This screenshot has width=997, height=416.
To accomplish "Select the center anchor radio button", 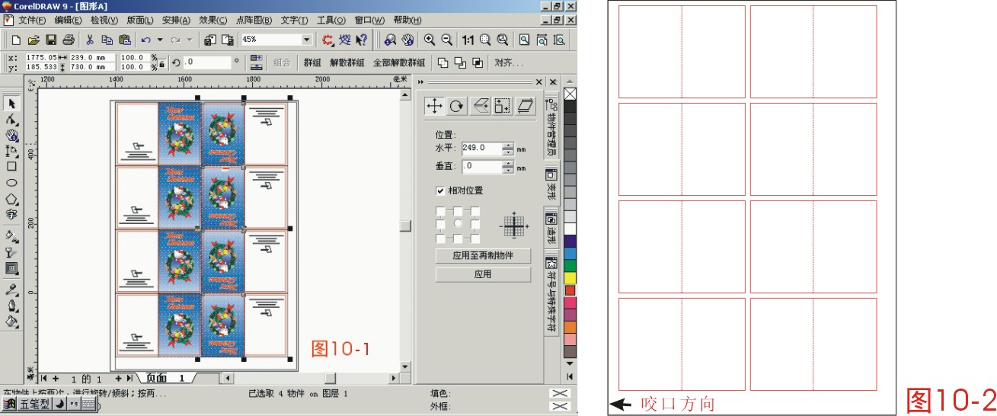I will click(458, 224).
